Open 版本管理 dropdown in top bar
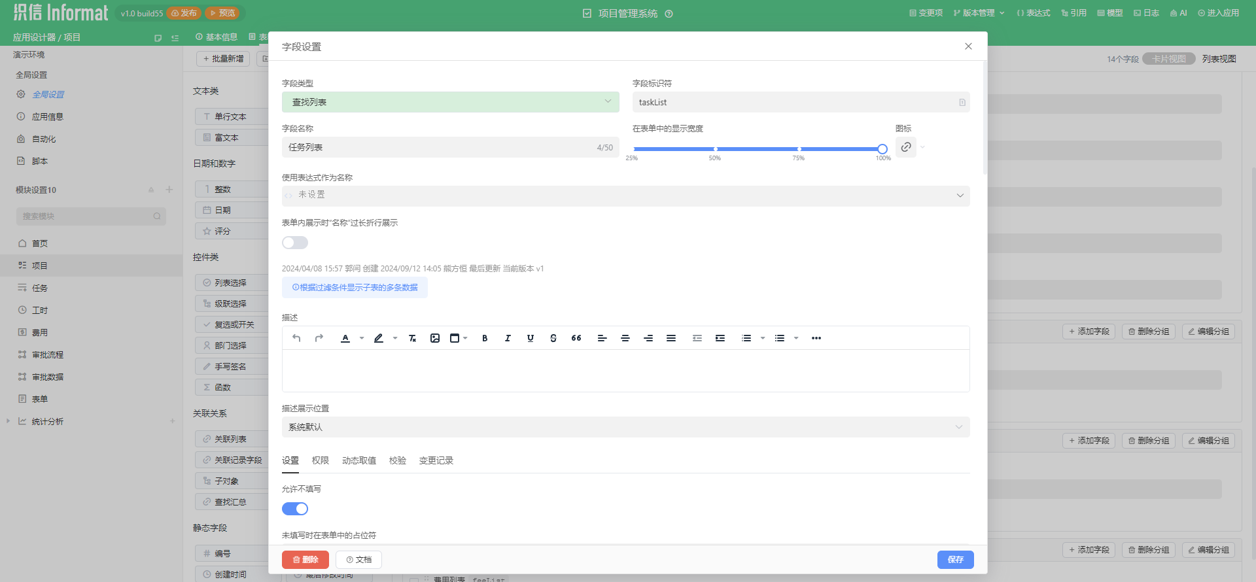Viewport: 1256px width, 582px height. click(979, 13)
